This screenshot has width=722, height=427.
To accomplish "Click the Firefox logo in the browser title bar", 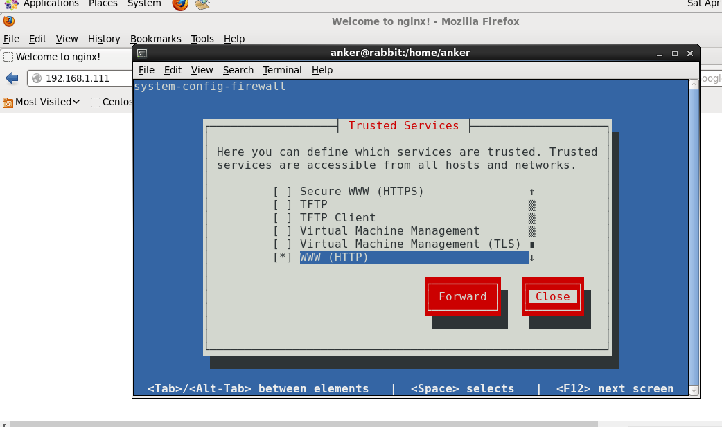I will tap(9, 21).
